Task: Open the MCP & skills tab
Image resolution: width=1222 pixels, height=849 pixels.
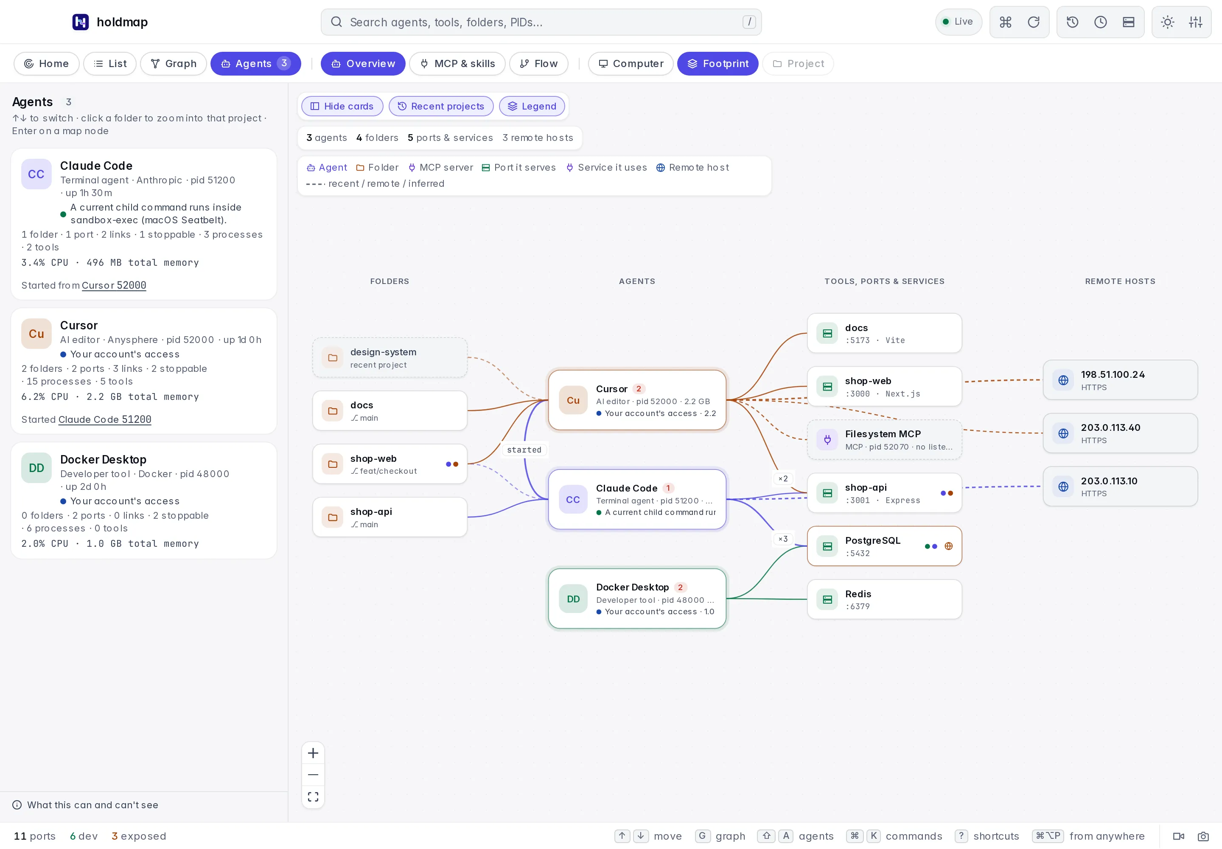Action: [457, 63]
